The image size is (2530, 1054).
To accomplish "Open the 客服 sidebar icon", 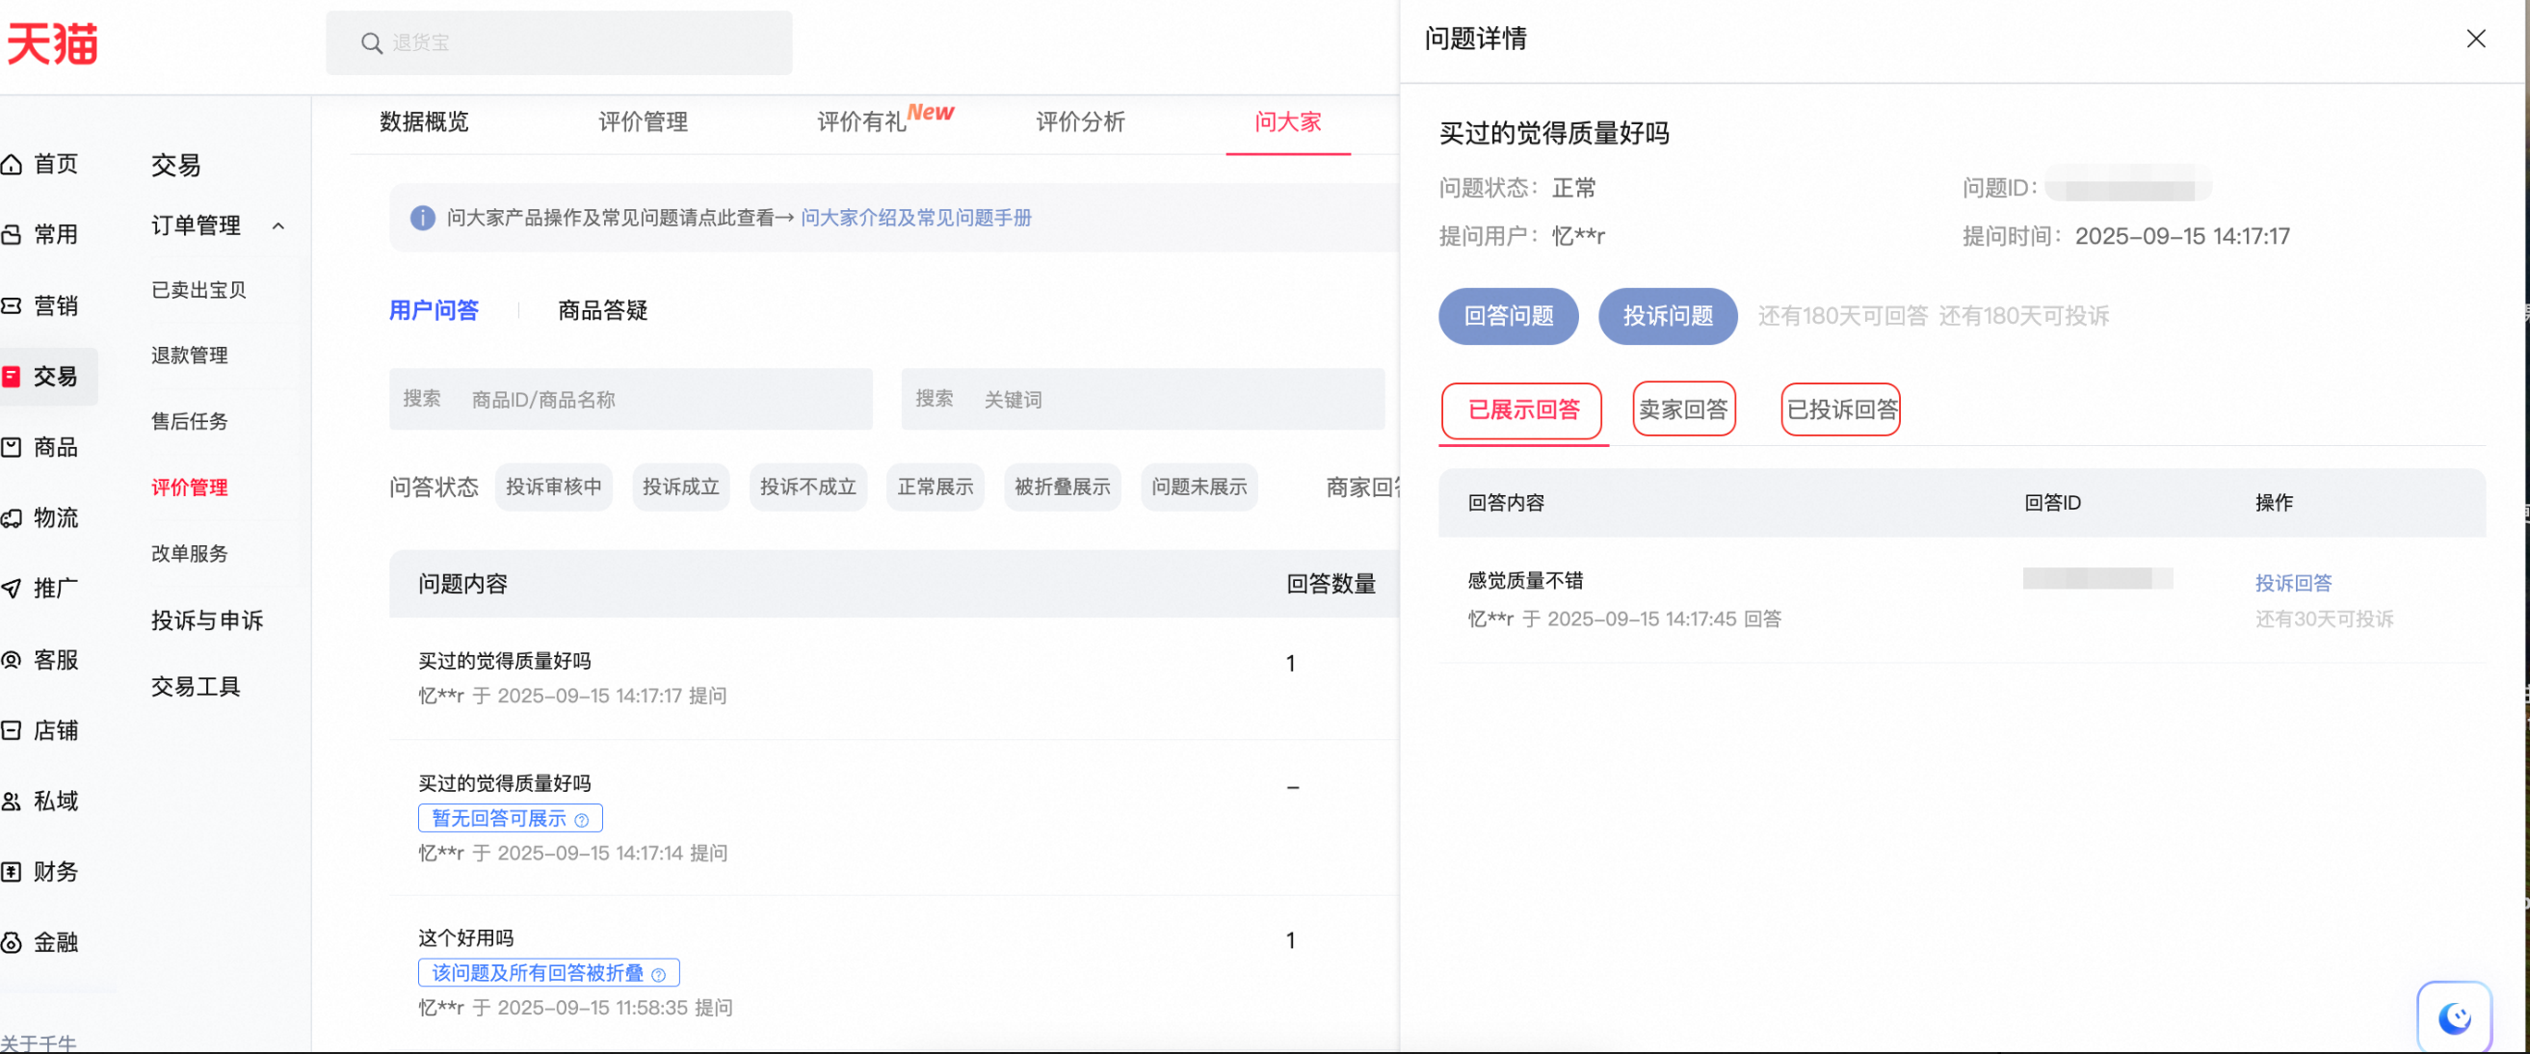I will (x=12, y=659).
